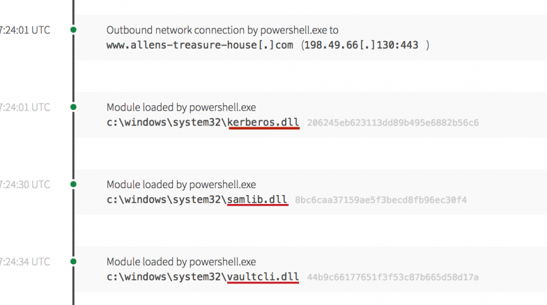Click 'Module loaded by powershell.exe' above kerberos.dll

pos(181,107)
